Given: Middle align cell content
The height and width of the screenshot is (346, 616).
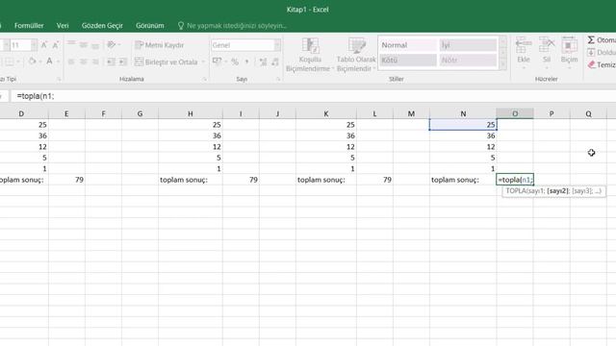Looking at the screenshot, I should [x=84, y=45].
